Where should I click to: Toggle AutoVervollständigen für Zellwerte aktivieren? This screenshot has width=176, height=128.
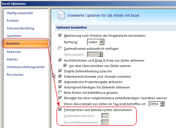(60, 87)
